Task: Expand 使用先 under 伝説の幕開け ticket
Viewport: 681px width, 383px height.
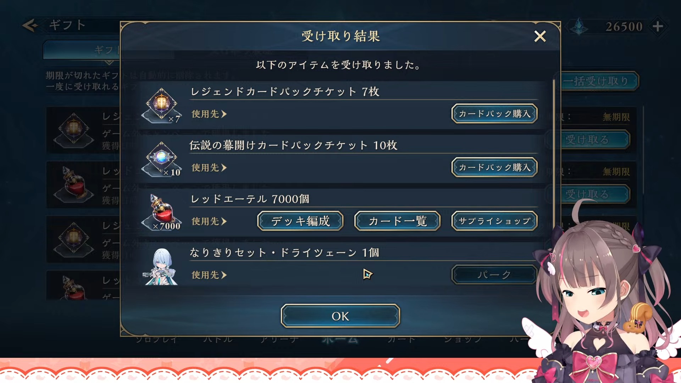Action: pyautogui.click(x=209, y=168)
